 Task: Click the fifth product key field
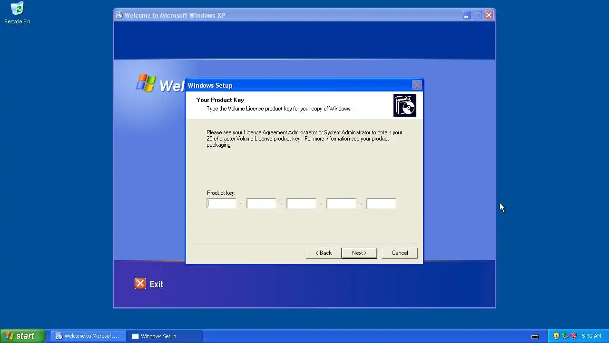point(381,203)
